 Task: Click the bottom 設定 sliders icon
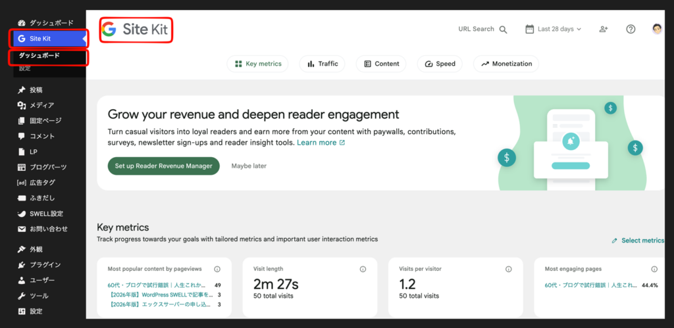tap(22, 312)
